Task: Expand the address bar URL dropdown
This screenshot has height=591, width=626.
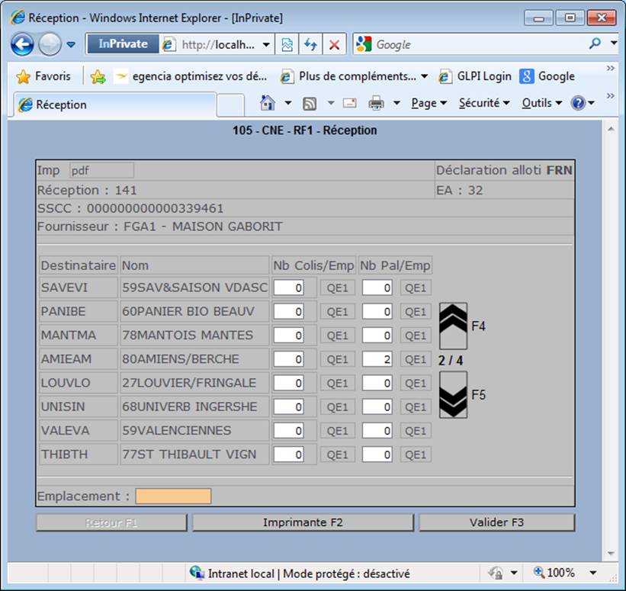Action: coord(266,44)
